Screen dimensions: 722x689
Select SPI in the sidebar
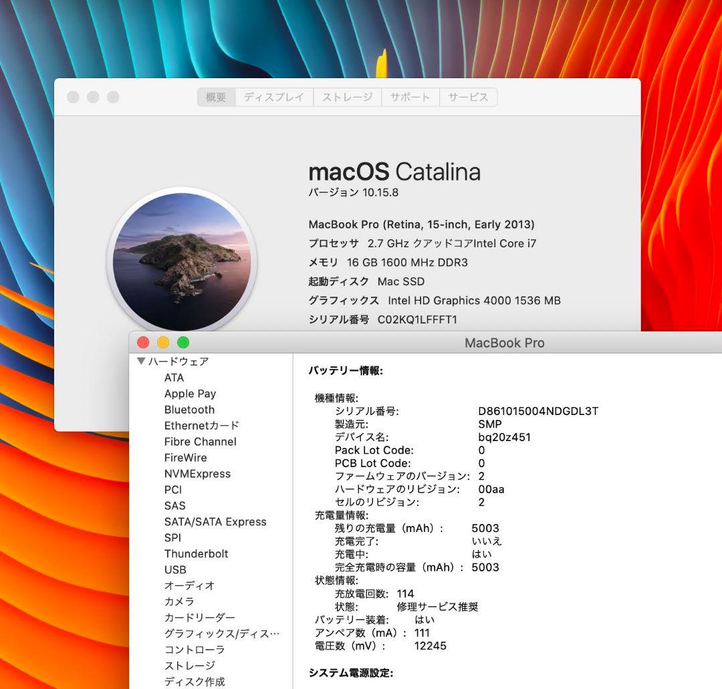(172, 537)
